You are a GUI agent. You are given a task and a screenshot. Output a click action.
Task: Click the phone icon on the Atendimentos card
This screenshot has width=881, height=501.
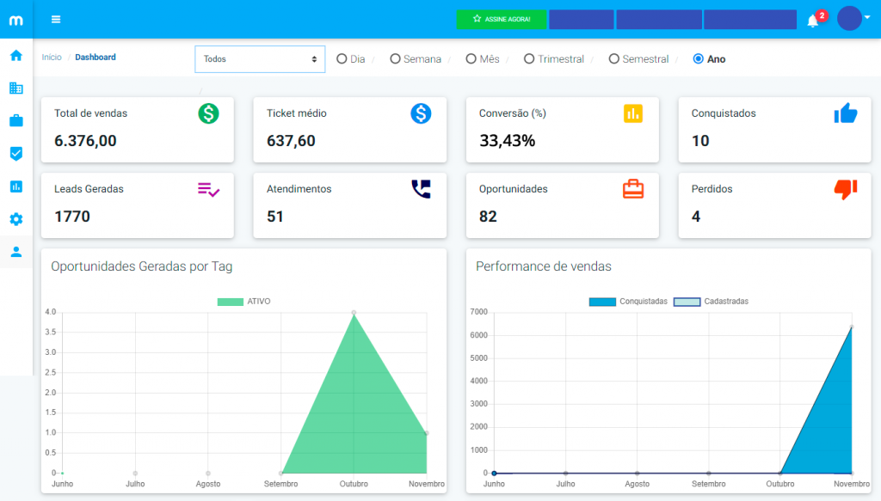tap(420, 188)
